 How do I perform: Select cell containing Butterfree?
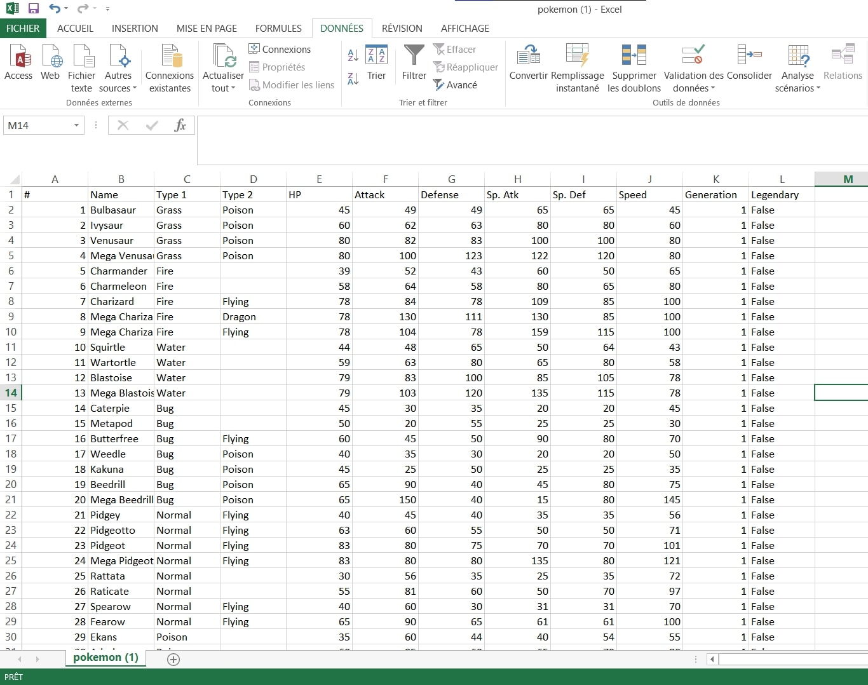(x=121, y=438)
